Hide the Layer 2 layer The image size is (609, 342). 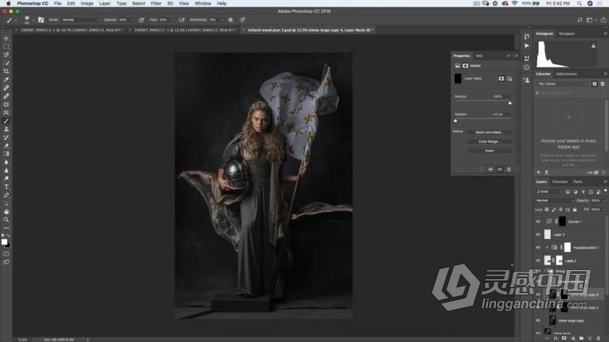538,235
